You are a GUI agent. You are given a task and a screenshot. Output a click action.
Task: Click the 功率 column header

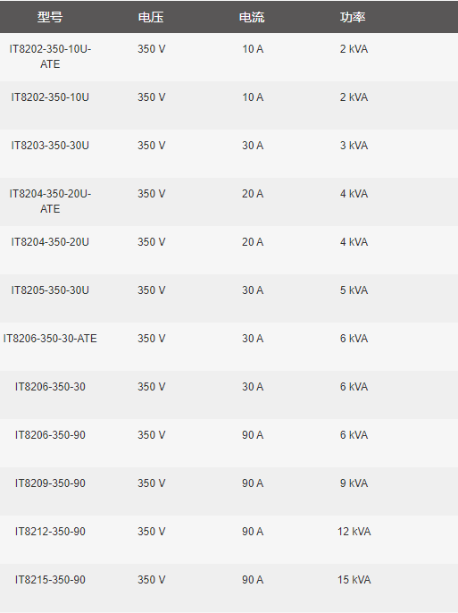tap(353, 17)
